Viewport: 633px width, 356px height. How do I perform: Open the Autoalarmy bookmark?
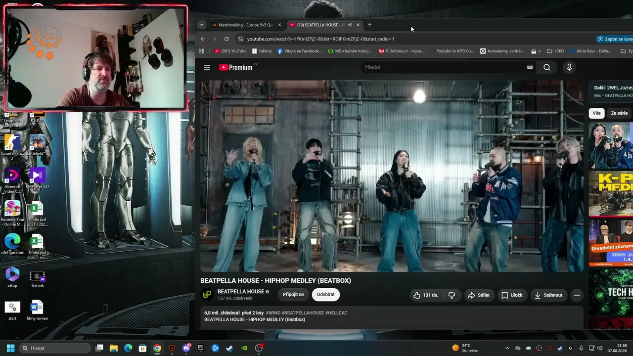coord(502,51)
